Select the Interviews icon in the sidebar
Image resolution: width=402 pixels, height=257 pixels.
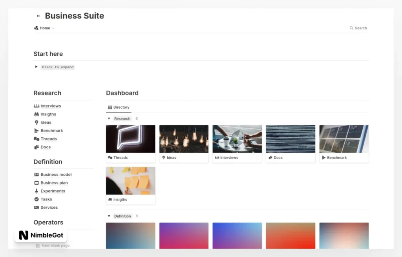(x=37, y=106)
